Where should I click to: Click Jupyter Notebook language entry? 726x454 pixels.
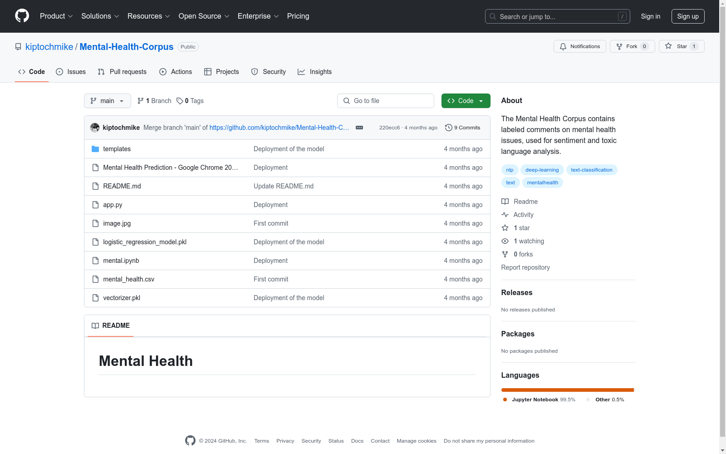pos(539,400)
